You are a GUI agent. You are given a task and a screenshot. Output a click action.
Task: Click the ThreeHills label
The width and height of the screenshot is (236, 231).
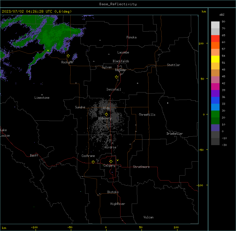click(147, 115)
